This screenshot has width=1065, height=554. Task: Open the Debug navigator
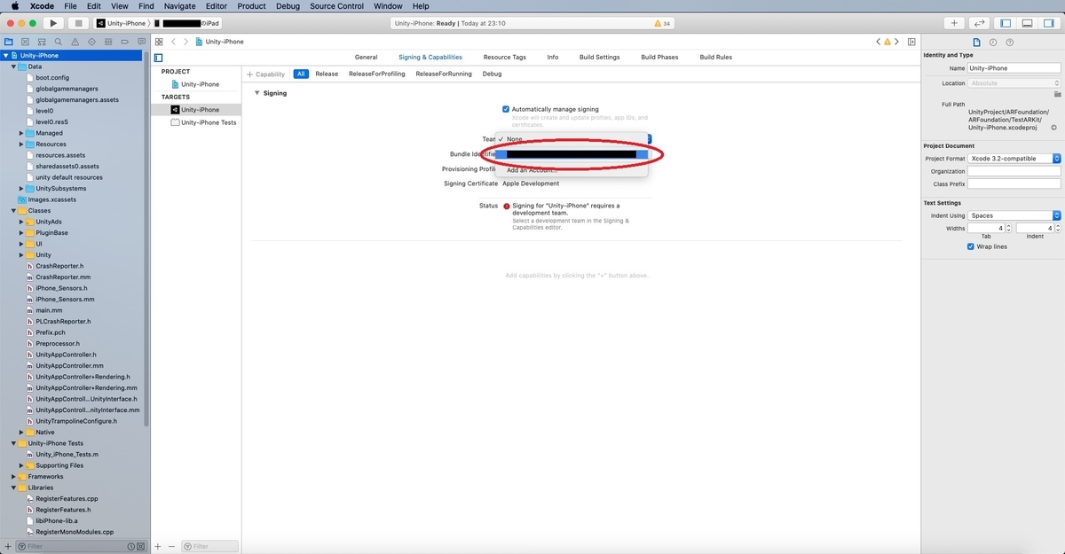click(106, 42)
